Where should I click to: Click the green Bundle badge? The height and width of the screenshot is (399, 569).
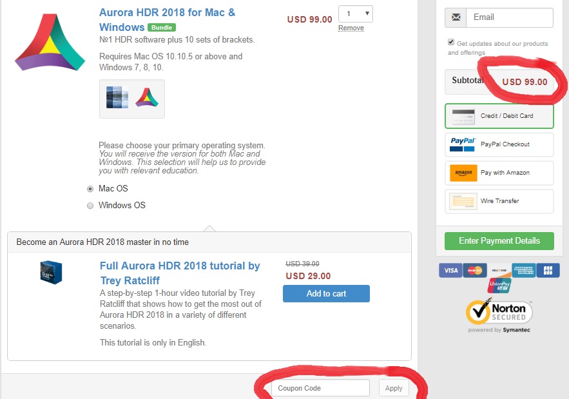[162, 28]
